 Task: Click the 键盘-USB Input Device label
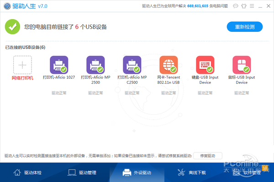tap(205, 80)
